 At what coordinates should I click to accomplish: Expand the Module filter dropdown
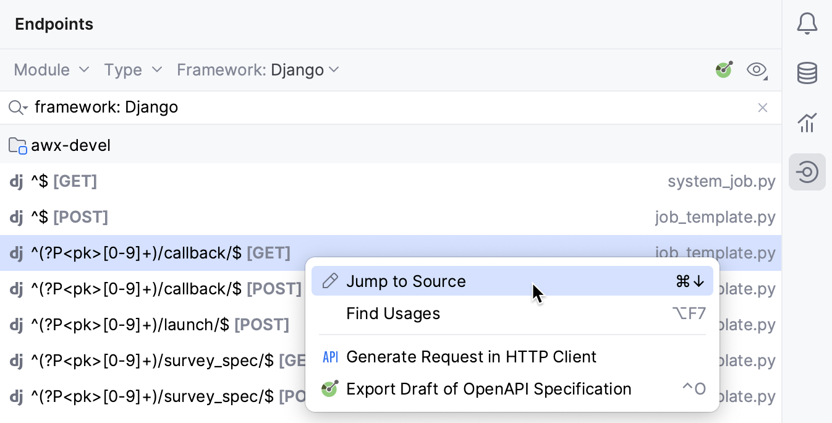tap(52, 70)
